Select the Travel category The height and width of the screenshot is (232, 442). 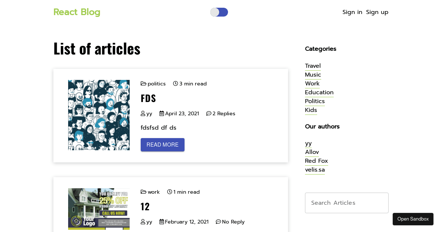pyautogui.click(x=313, y=66)
